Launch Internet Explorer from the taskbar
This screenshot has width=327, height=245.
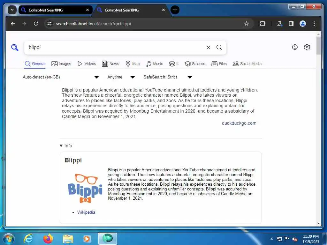click(28, 239)
